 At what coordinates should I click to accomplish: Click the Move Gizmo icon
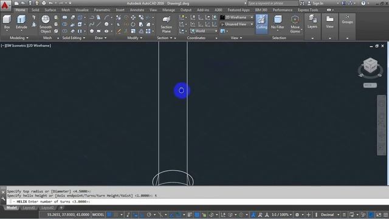tap(295, 24)
